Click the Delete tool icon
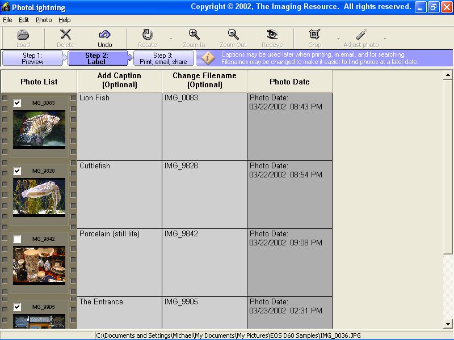Viewport: 454px width, 340px height. [66, 35]
